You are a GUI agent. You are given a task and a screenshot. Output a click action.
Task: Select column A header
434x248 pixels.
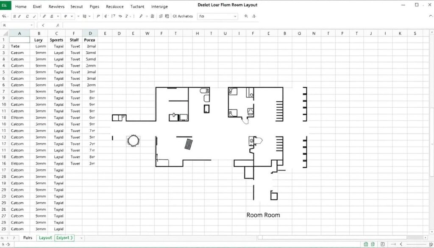[19, 33]
